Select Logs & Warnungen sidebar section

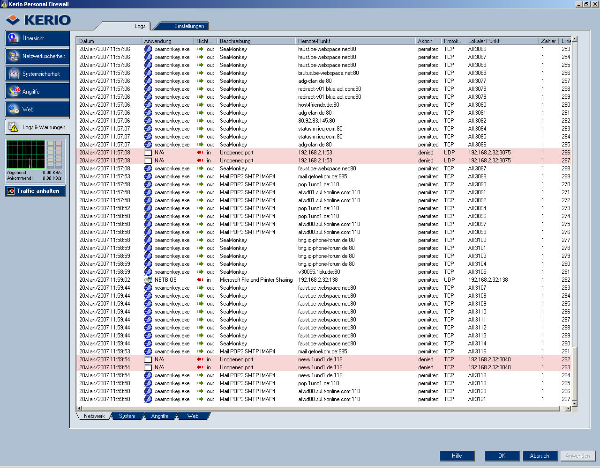[x=37, y=127]
